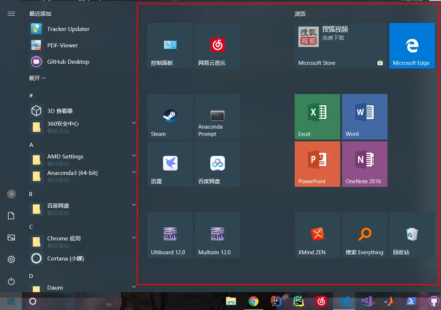Open the Steam tile

click(170, 117)
